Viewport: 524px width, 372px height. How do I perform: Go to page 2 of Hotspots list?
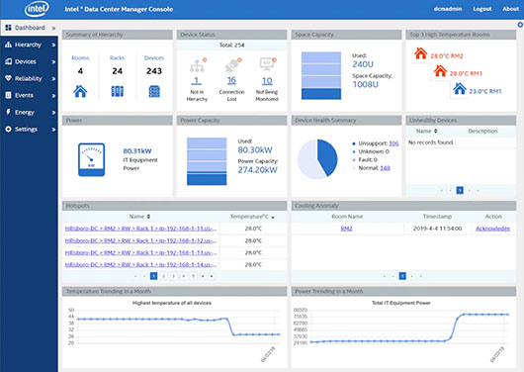[x=163, y=276]
